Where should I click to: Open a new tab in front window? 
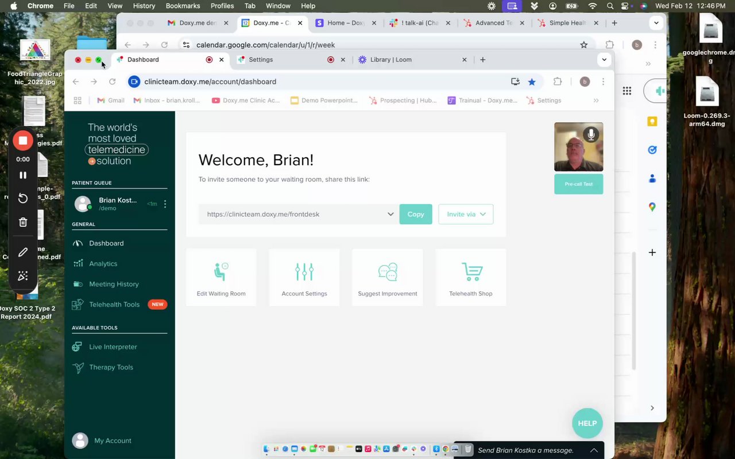[x=483, y=60]
